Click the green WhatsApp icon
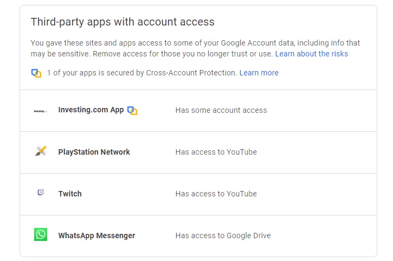The image size is (393, 261). click(x=41, y=235)
